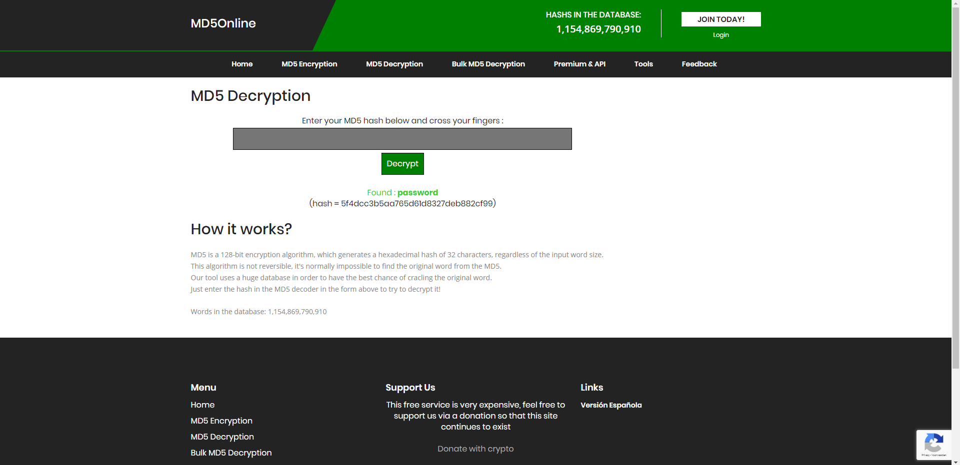This screenshot has width=960, height=465.
Task: Open Bulk MD5 Decryption nav item
Action: pyautogui.click(x=488, y=64)
